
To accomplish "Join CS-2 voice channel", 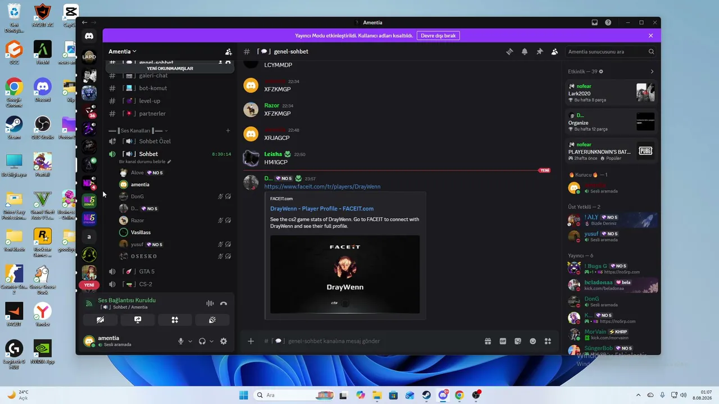I will (170, 284).
